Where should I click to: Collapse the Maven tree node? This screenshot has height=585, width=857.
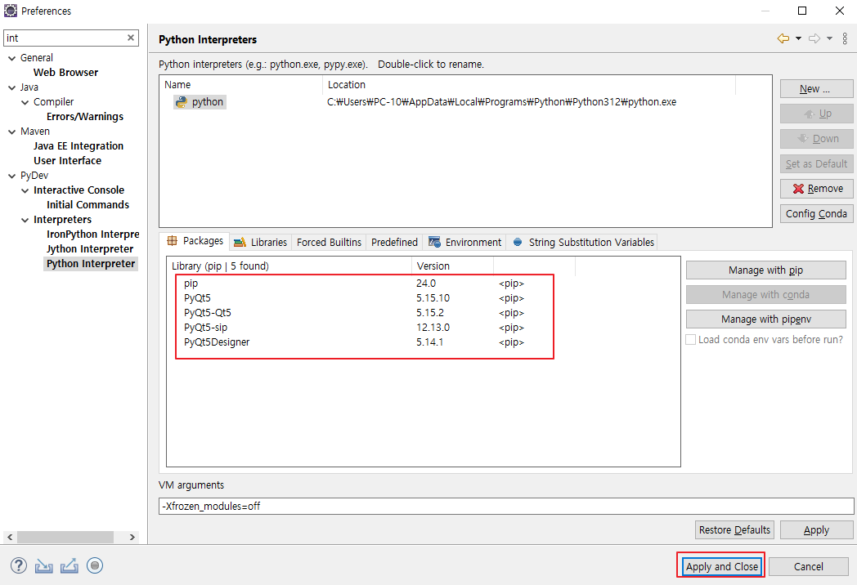coord(12,132)
